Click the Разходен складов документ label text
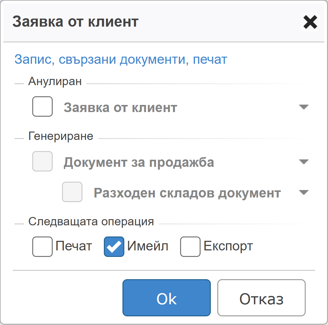The height and width of the screenshot is (325, 328). tap(187, 193)
